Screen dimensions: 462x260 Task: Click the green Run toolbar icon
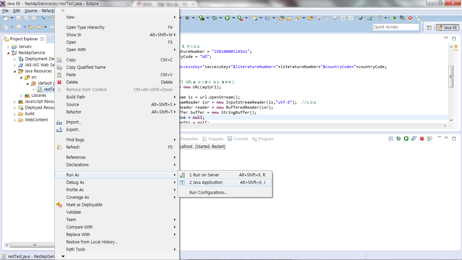click(x=227, y=18)
